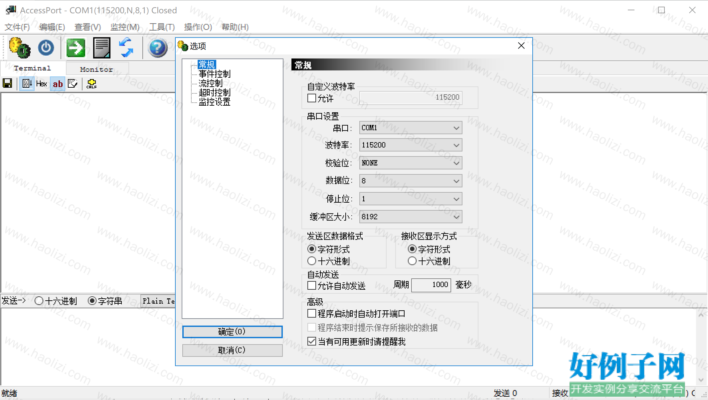Click the CRLF toolbar icon
708x400 pixels.
tap(91, 83)
